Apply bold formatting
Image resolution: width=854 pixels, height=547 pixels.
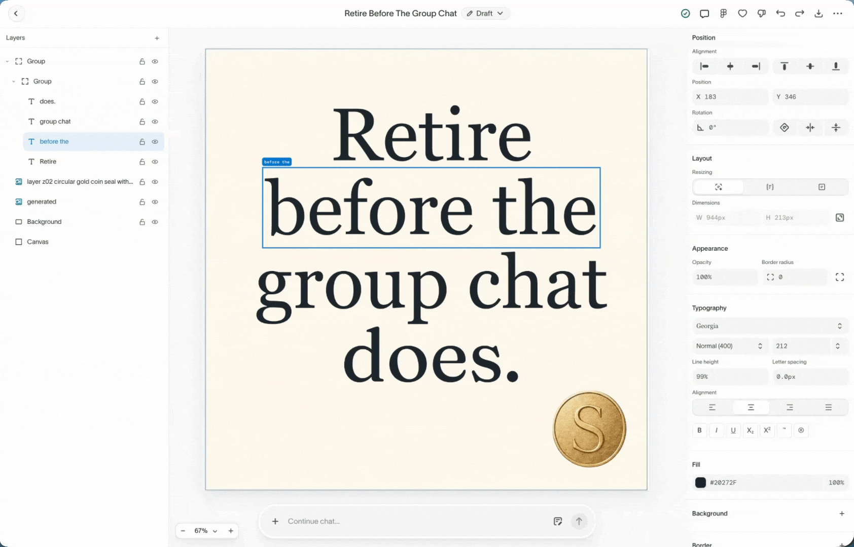699,431
